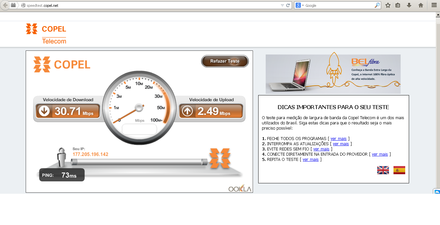Click the 73ms ping value
Image resolution: width=440 pixels, height=225 pixels.
[x=69, y=175]
